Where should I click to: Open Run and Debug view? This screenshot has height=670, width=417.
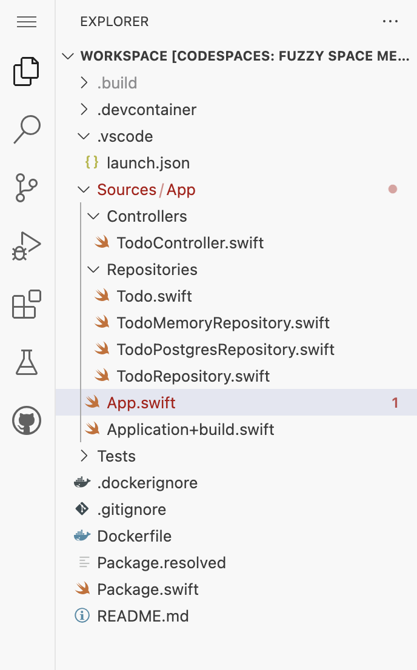(27, 245)
